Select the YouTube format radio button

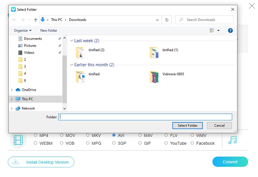pyautogui.click(x=166, y=143)
